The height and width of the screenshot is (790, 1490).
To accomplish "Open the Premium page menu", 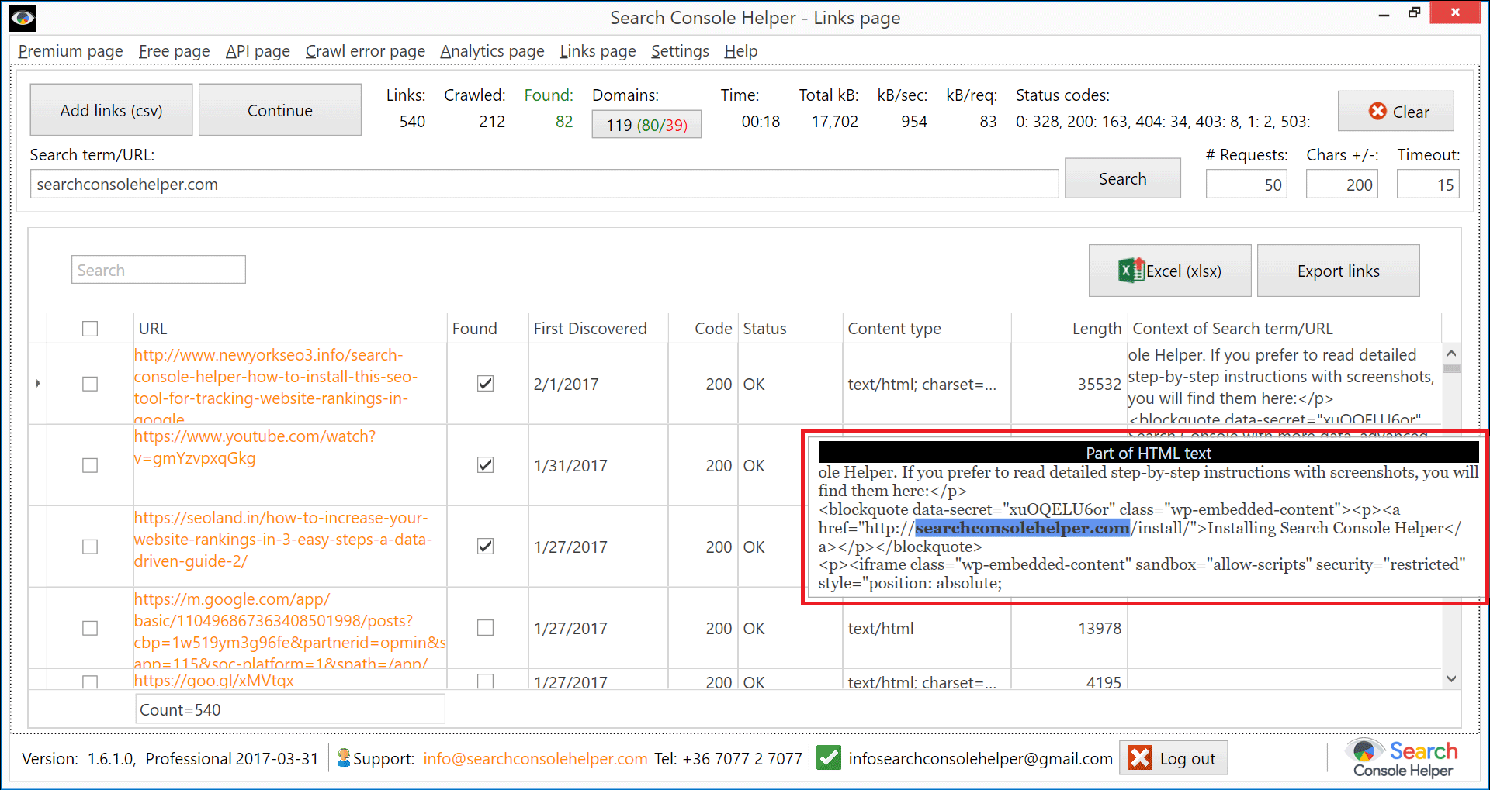I will [x=71, y=51].
